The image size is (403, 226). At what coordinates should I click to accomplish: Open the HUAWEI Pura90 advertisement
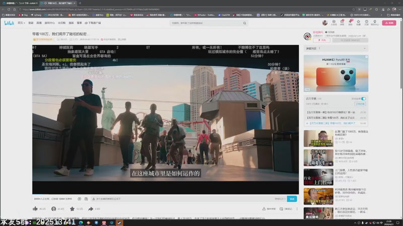tap(336, 73)
